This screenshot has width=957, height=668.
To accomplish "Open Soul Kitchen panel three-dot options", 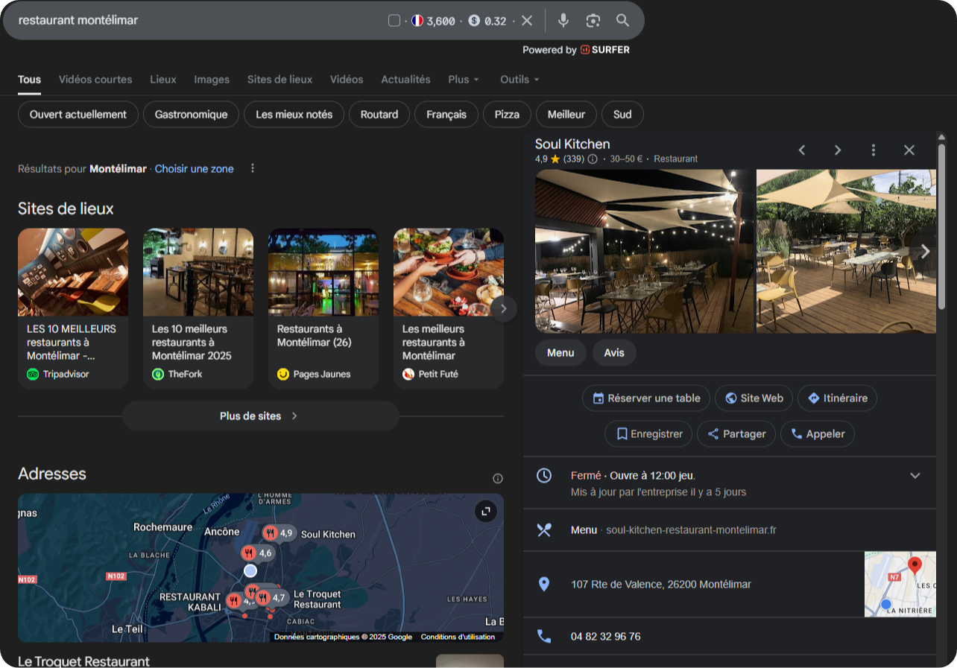I will point(874,150).
